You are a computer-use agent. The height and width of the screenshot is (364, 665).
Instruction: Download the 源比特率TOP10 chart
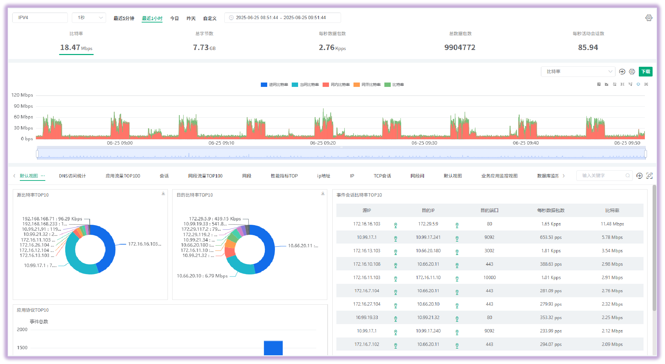coord(163,194)
